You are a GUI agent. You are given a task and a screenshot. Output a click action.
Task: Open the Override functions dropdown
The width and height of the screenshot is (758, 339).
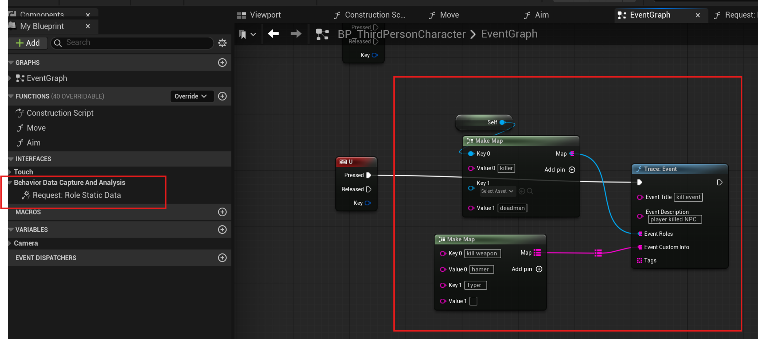tap(192, 96)
